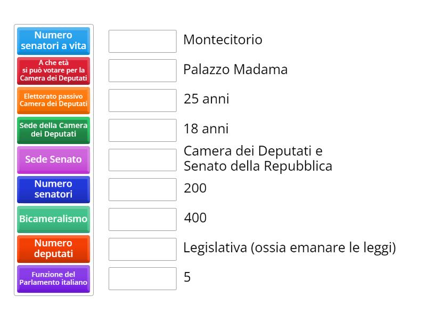Click the dark blue 'Numero senatori' tile
The width and height of the screenshot is (426, 320).
(x=53, y=189)
